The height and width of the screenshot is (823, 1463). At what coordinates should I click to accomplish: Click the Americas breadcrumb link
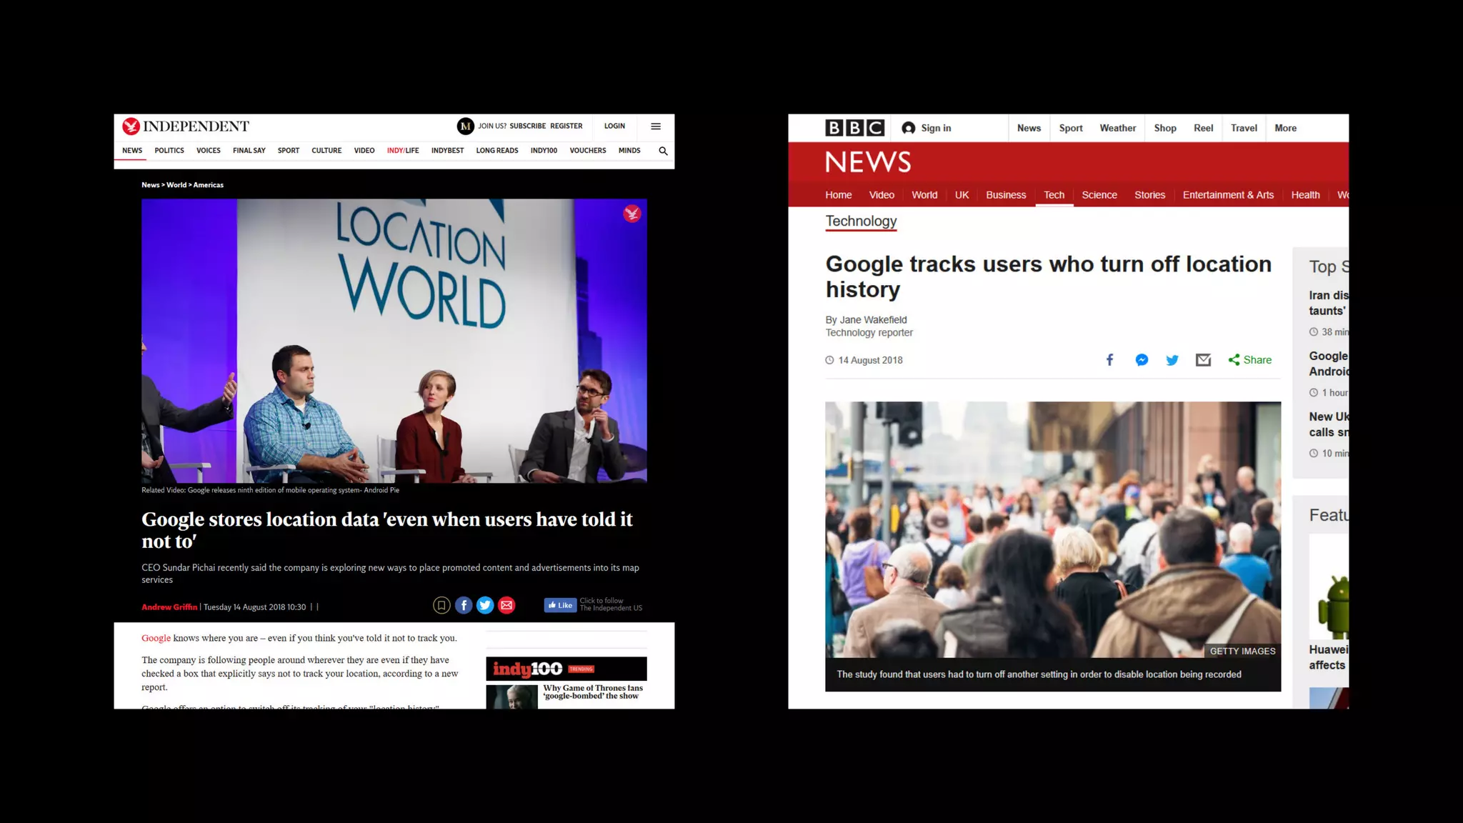click(x=208, y=185)
